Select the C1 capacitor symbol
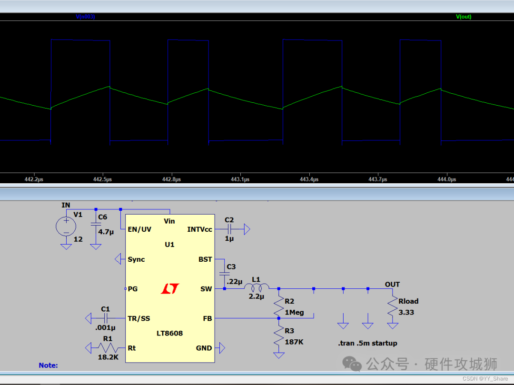Image resolution: width=514 pixels, height=385 pixels. (106, 318)
